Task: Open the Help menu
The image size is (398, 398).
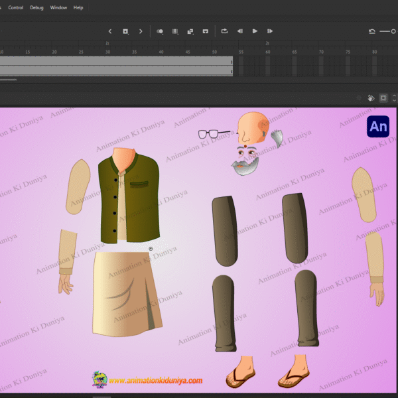Action: 78,7
